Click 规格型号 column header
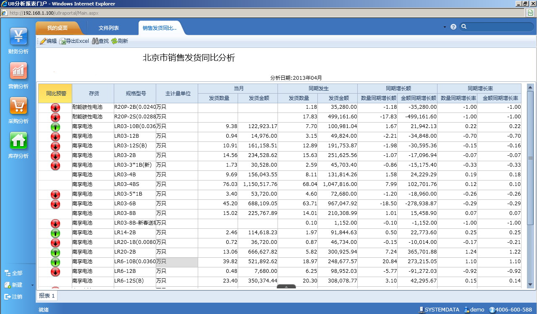Viewport: 537px width, 314px height. 135,94
